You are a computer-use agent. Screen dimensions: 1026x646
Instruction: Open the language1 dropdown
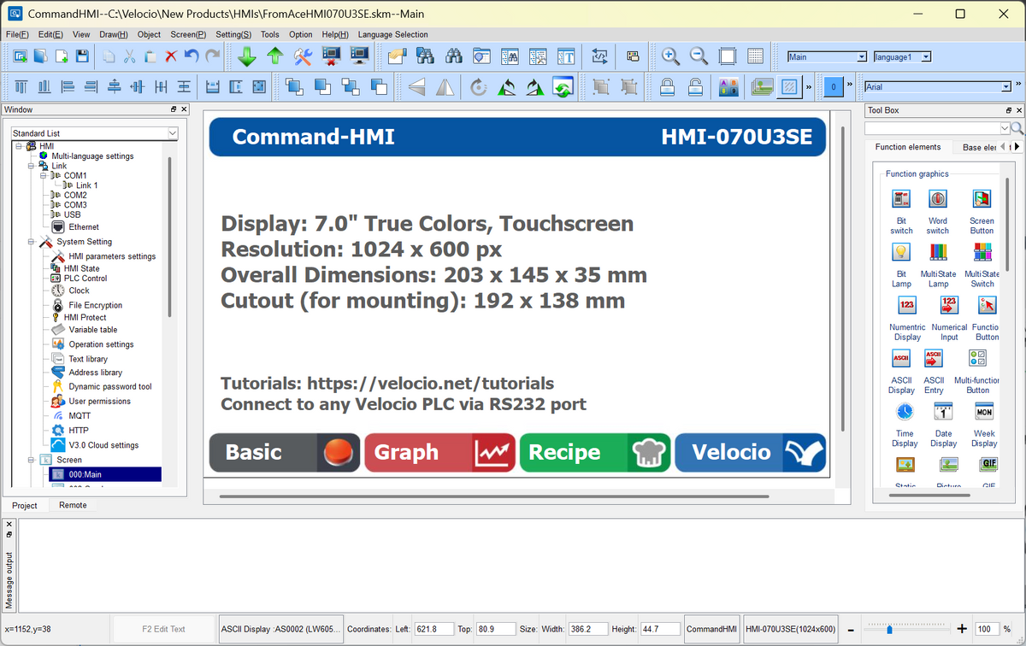(926, 57)
